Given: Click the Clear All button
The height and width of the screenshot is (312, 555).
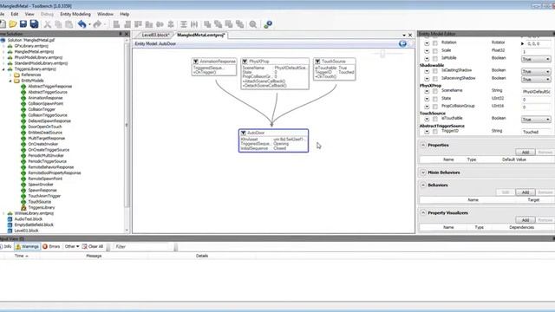Looking at the screenshot, I should coord(93,246).
